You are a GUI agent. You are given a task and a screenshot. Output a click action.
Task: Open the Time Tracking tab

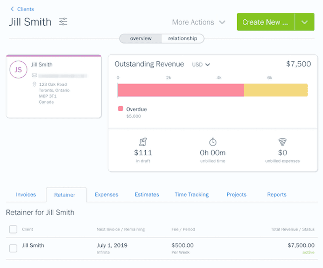(x=191, y=195)
